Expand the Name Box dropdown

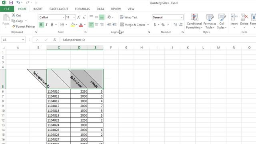tap(23, 40)
